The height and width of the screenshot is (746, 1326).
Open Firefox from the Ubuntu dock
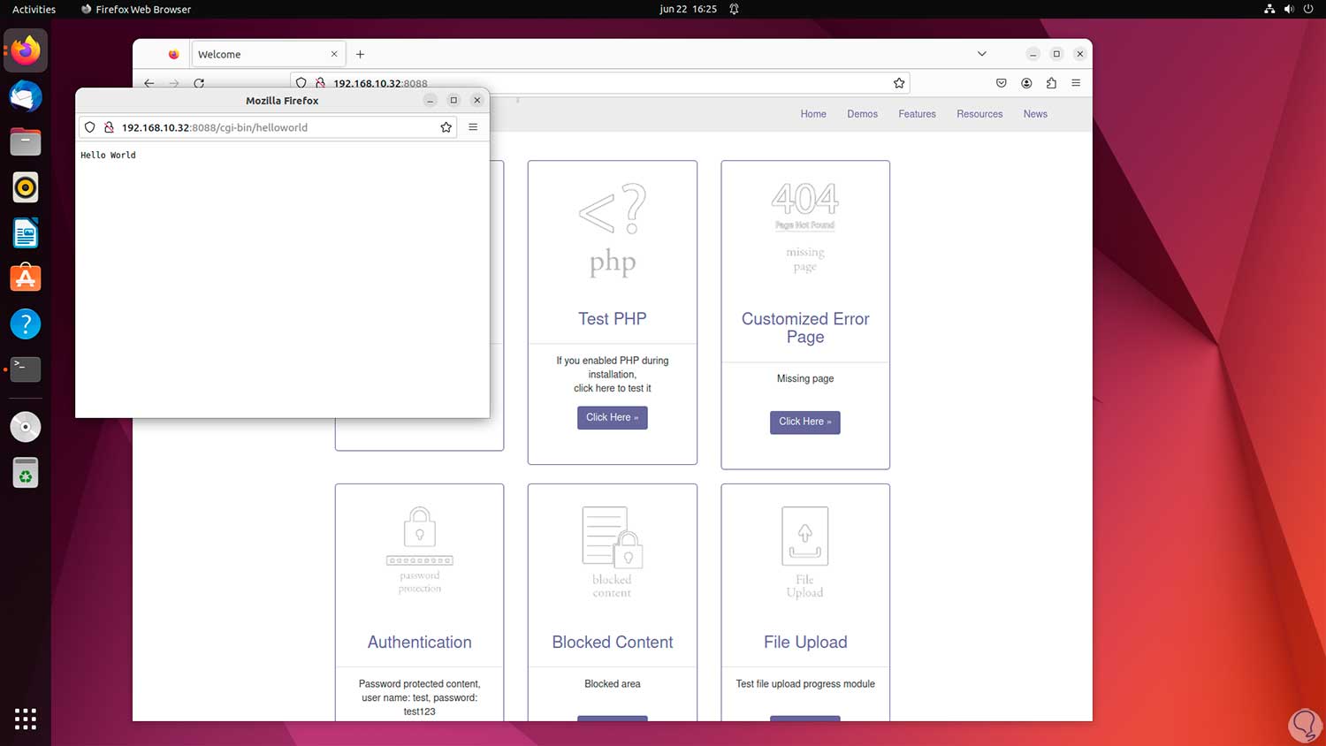[26, 50]
